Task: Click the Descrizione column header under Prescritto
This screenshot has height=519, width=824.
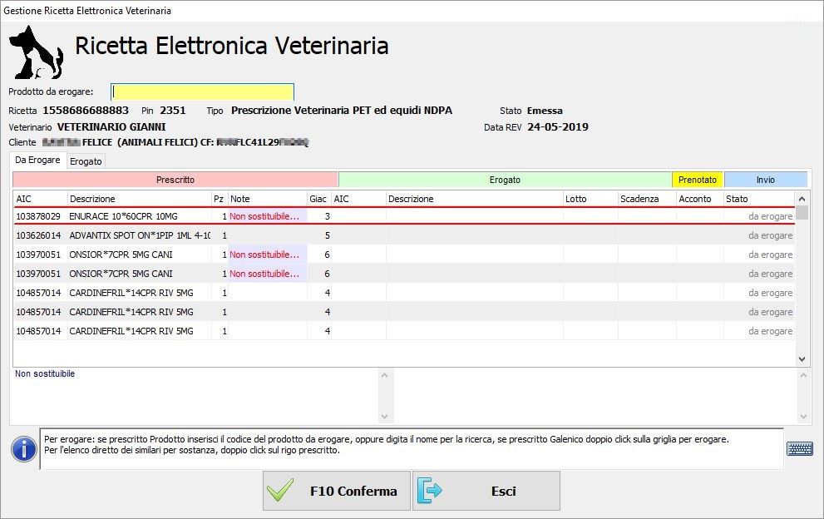Action: pos(138,199)
